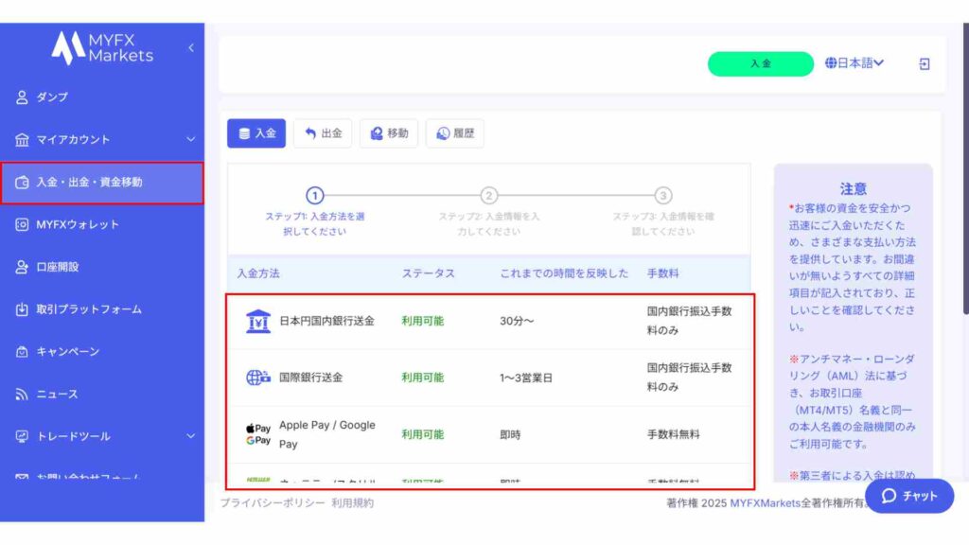Screen dimensions: 969x545
Task: Switch to the 出金 tab
Action: coord(323,133)
